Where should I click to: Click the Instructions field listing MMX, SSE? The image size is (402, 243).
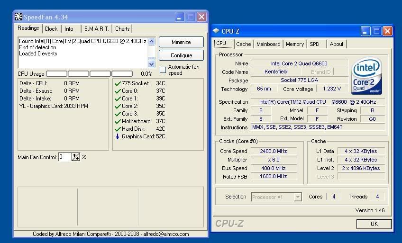point(318,127)
